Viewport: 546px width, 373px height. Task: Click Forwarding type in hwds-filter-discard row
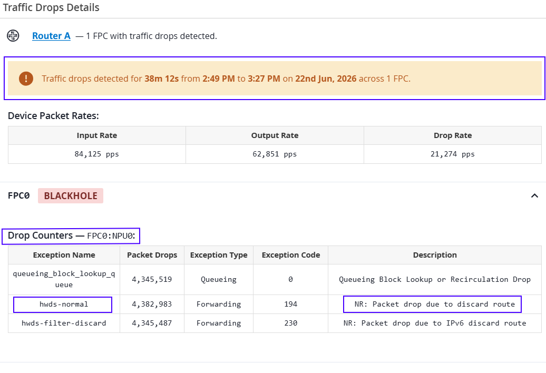click(x=219, y=323)
